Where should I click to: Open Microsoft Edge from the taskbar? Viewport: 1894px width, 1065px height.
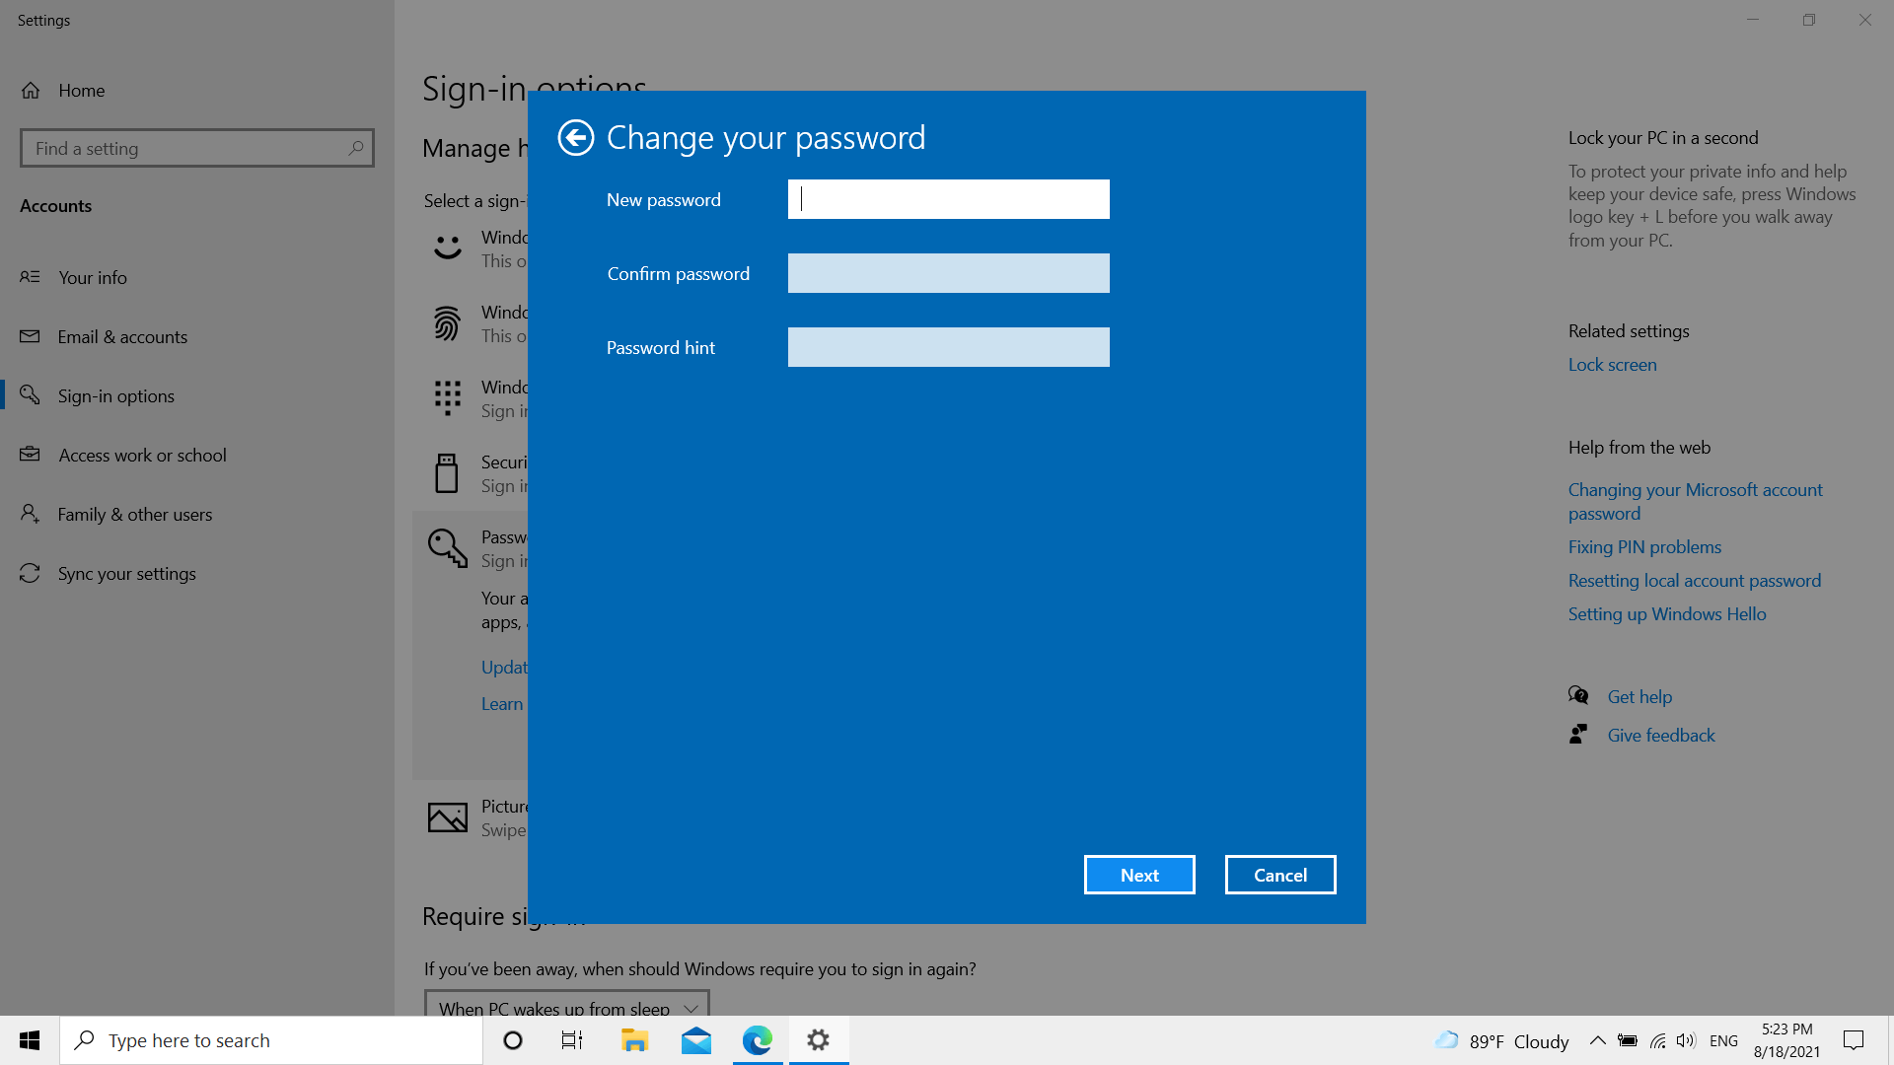758,1040
